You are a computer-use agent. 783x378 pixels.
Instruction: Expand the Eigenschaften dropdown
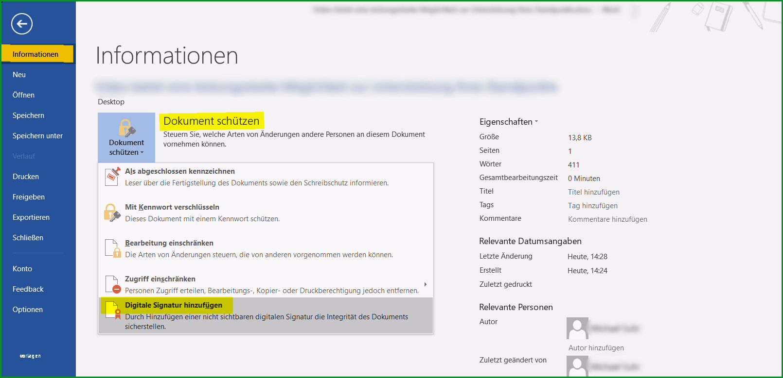coord(508,122)
